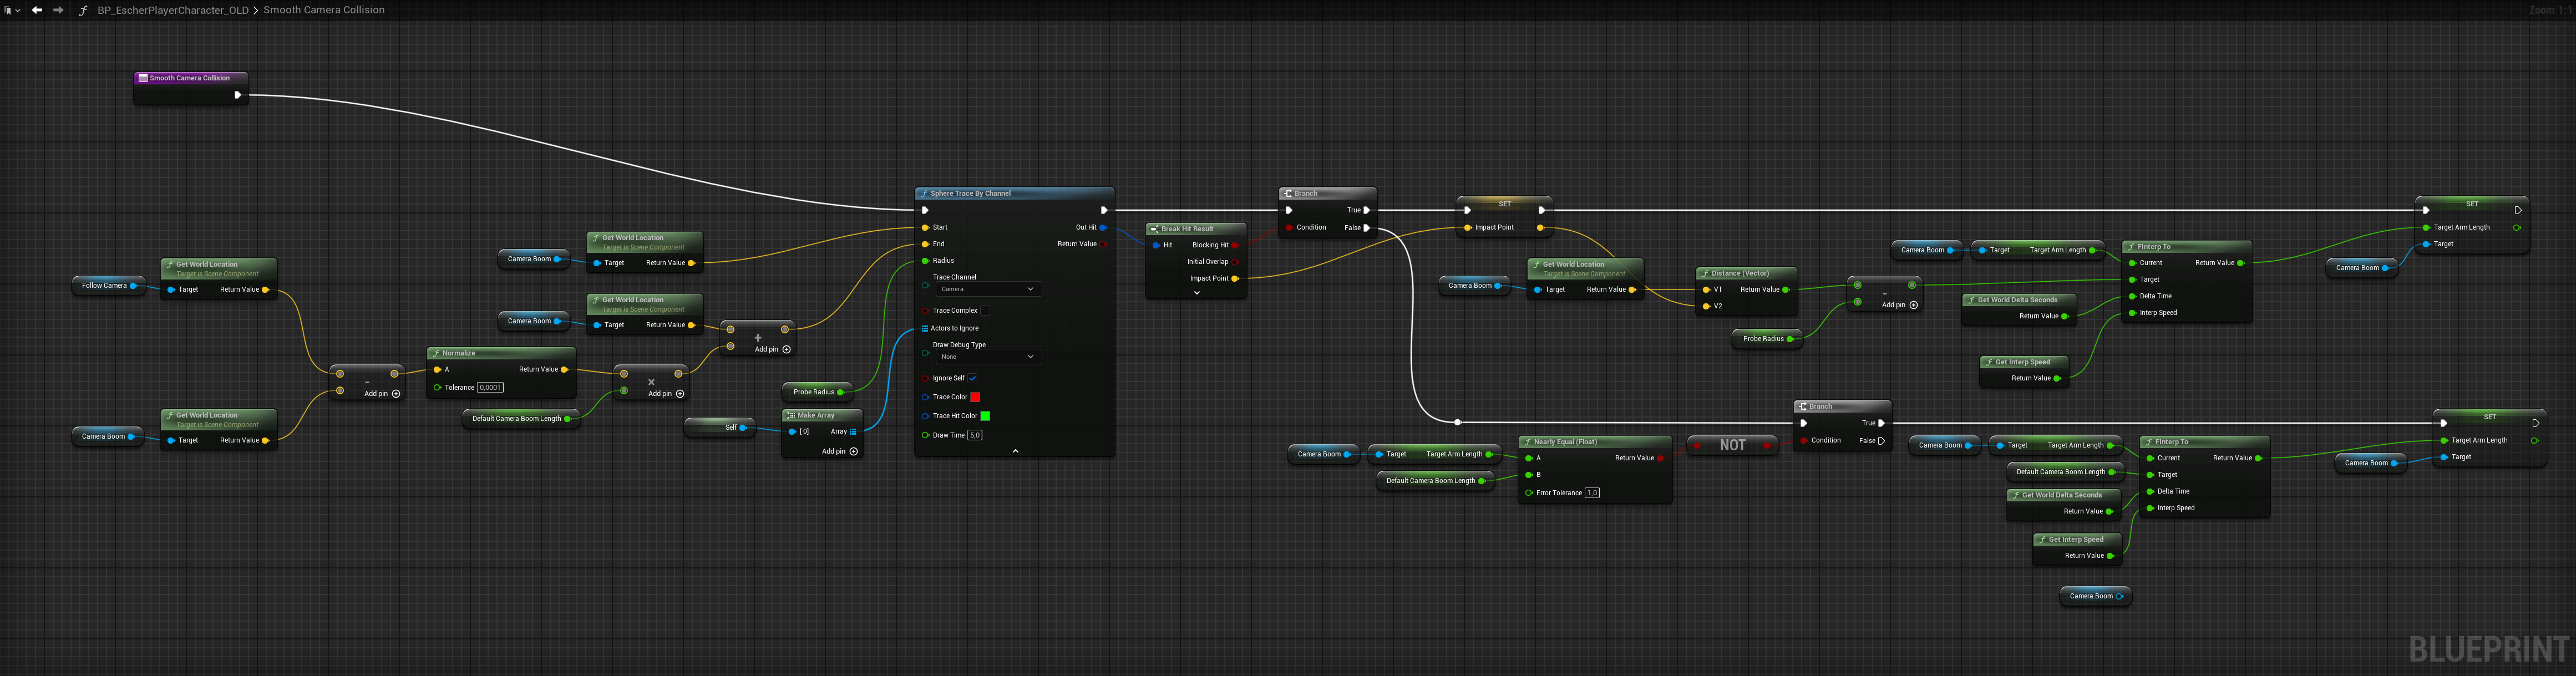Click Smooth Camera Collision breadcrumb
This screenshot has width=2576, height=676.
click(x=324, y=10)
